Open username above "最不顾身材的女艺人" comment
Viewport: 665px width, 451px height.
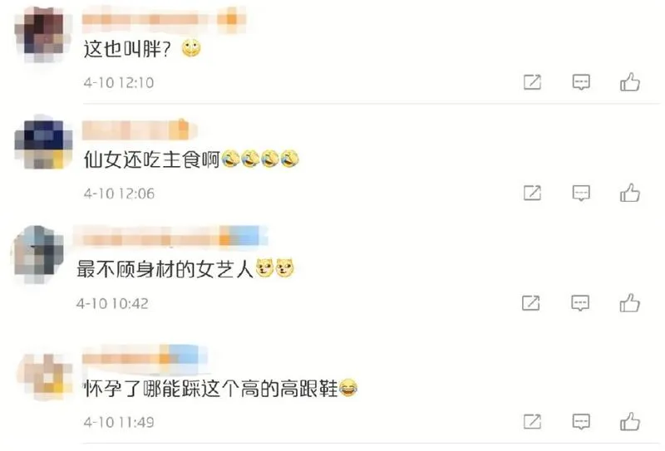tap(170, 237)
